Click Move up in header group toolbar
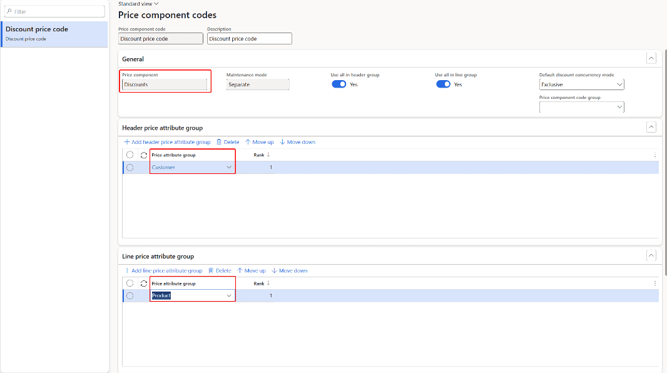 (259, 142)
